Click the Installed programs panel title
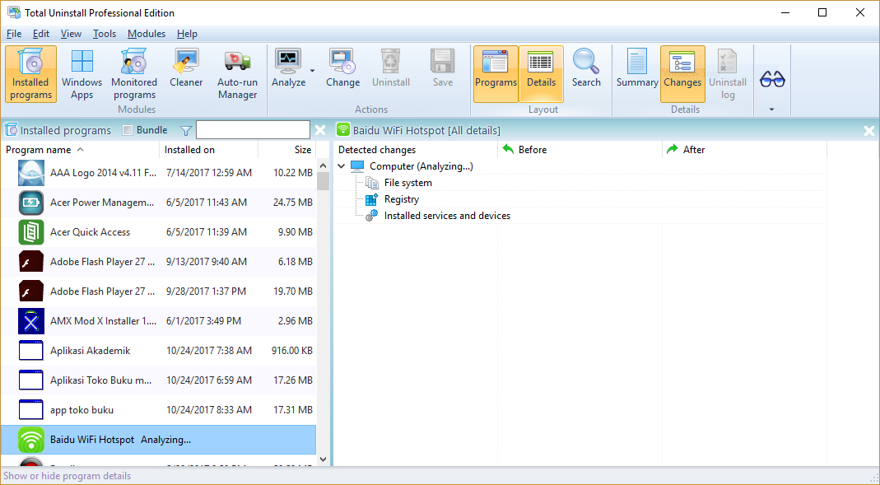The image size is (880, 485). [x=66, y=130]
